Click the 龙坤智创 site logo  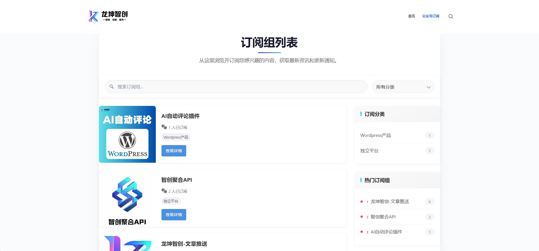point(108,16)
